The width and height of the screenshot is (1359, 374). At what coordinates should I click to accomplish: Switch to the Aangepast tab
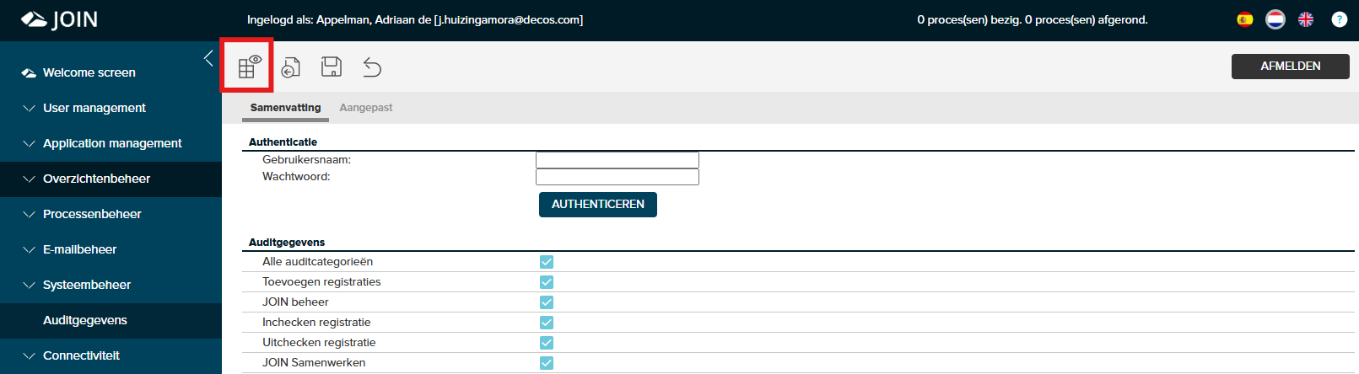[366, 108]
